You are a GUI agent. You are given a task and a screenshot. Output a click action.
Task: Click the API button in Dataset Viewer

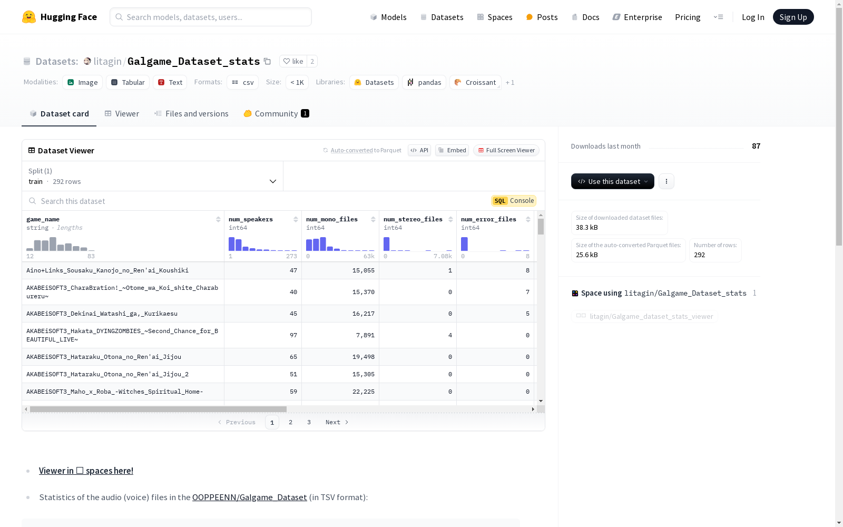(419, 150)
